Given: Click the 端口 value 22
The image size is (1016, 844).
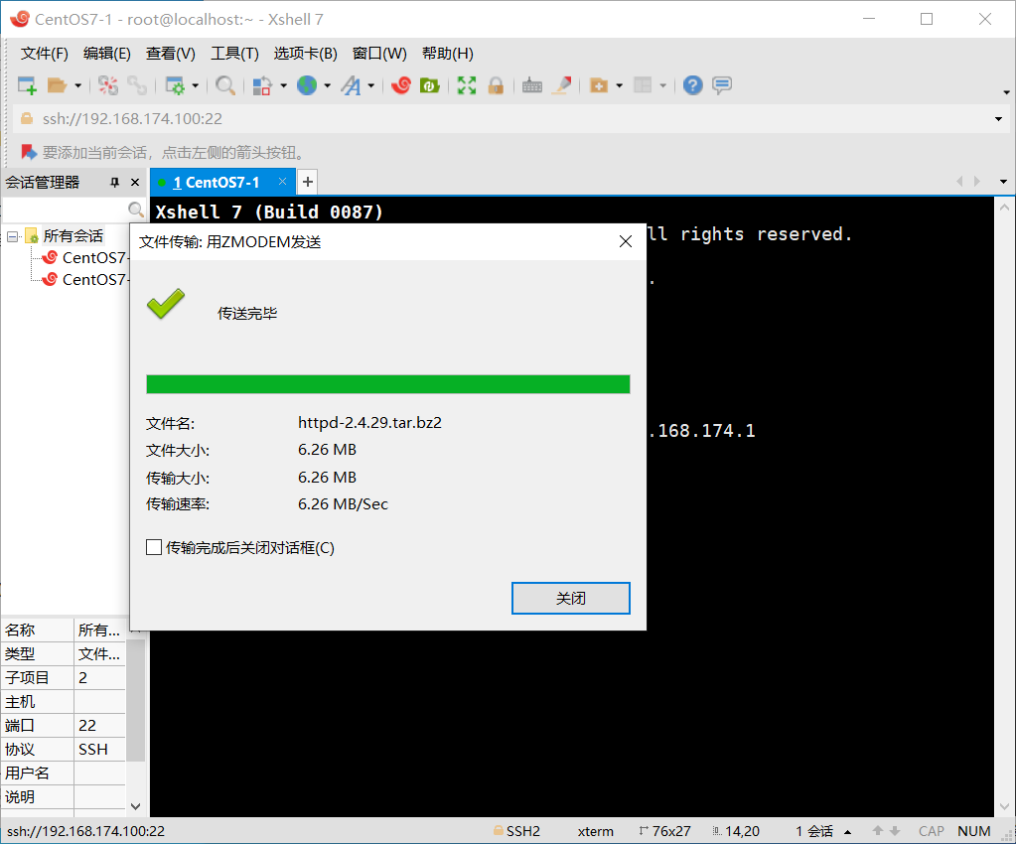Looking at the screenshot, I should [99, 726].
